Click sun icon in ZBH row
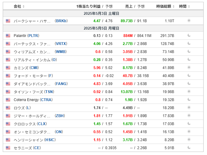Screen dimensions: 207x155 (x=189, y=116)
